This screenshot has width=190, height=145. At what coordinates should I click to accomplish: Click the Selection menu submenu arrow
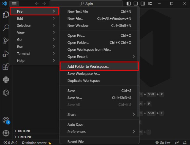pos(54,25)
